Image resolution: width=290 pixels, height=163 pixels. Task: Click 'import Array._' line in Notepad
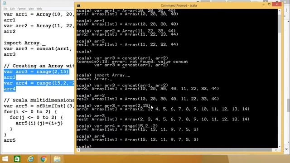[x=24, y=43]
